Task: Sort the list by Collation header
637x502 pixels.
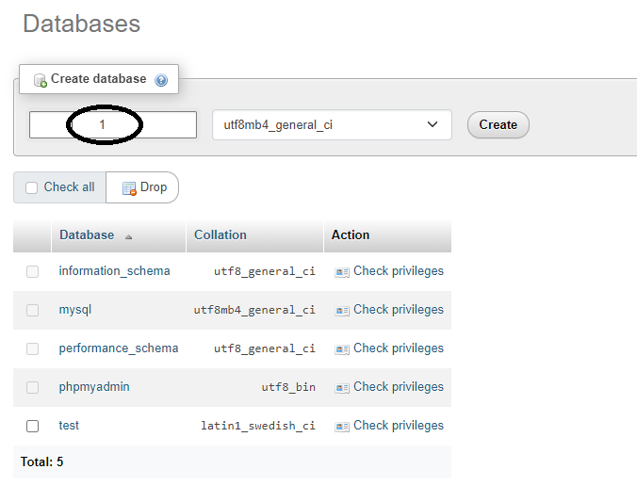Action: (220, 235)
